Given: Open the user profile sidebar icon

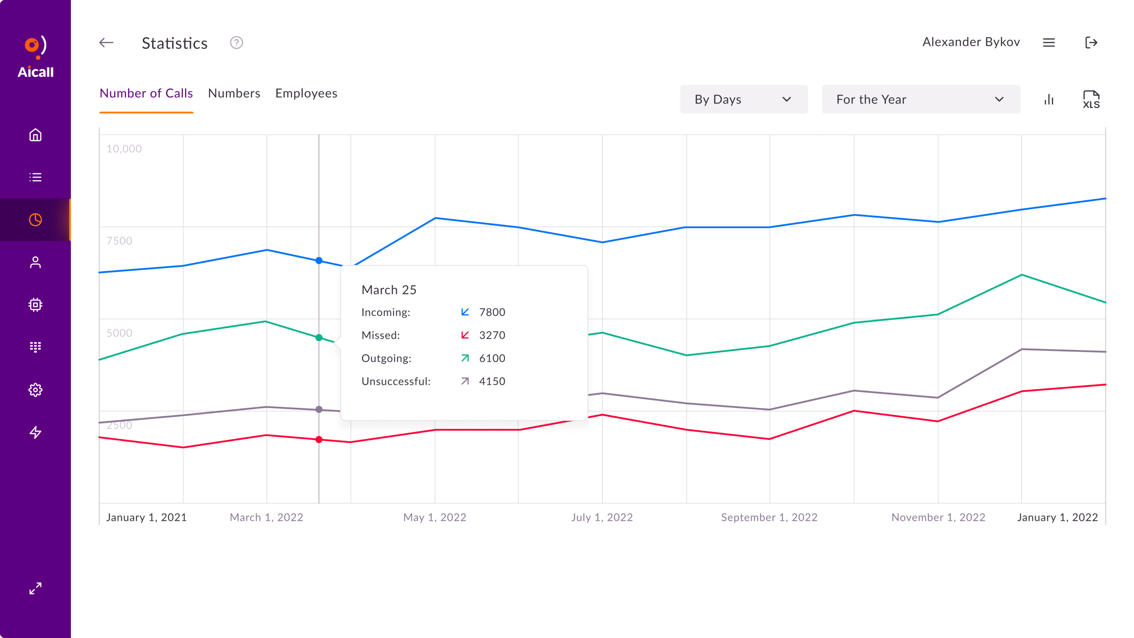Looking at the screenshot, I should pos(35,262).
